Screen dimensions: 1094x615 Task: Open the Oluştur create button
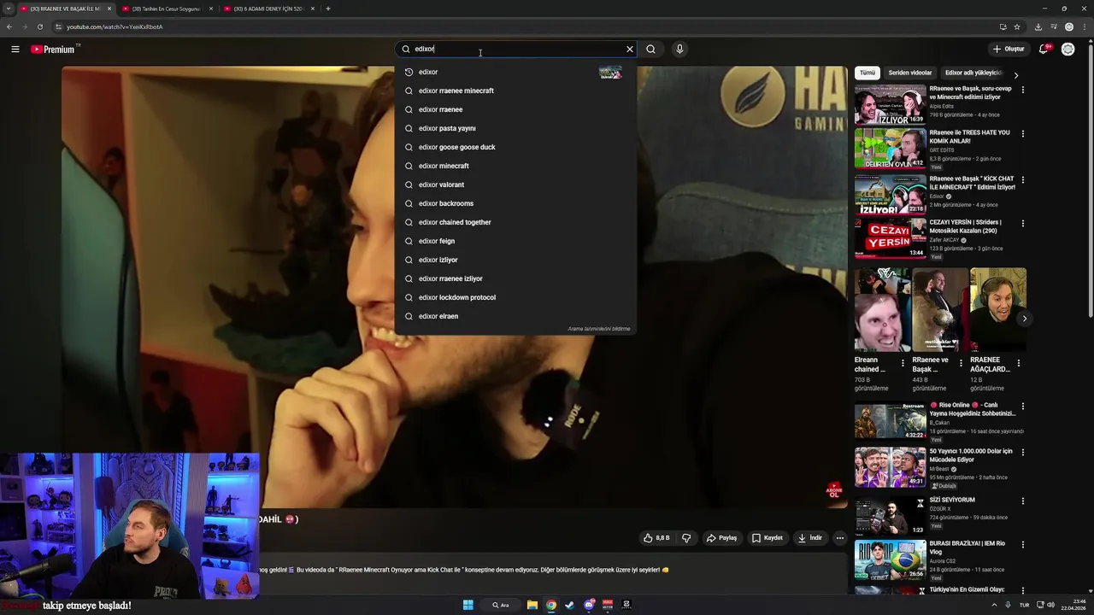1009,49
